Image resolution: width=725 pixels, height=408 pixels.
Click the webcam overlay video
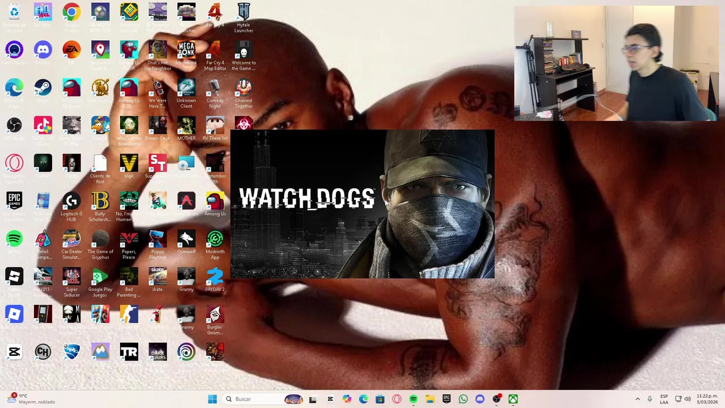617,63
